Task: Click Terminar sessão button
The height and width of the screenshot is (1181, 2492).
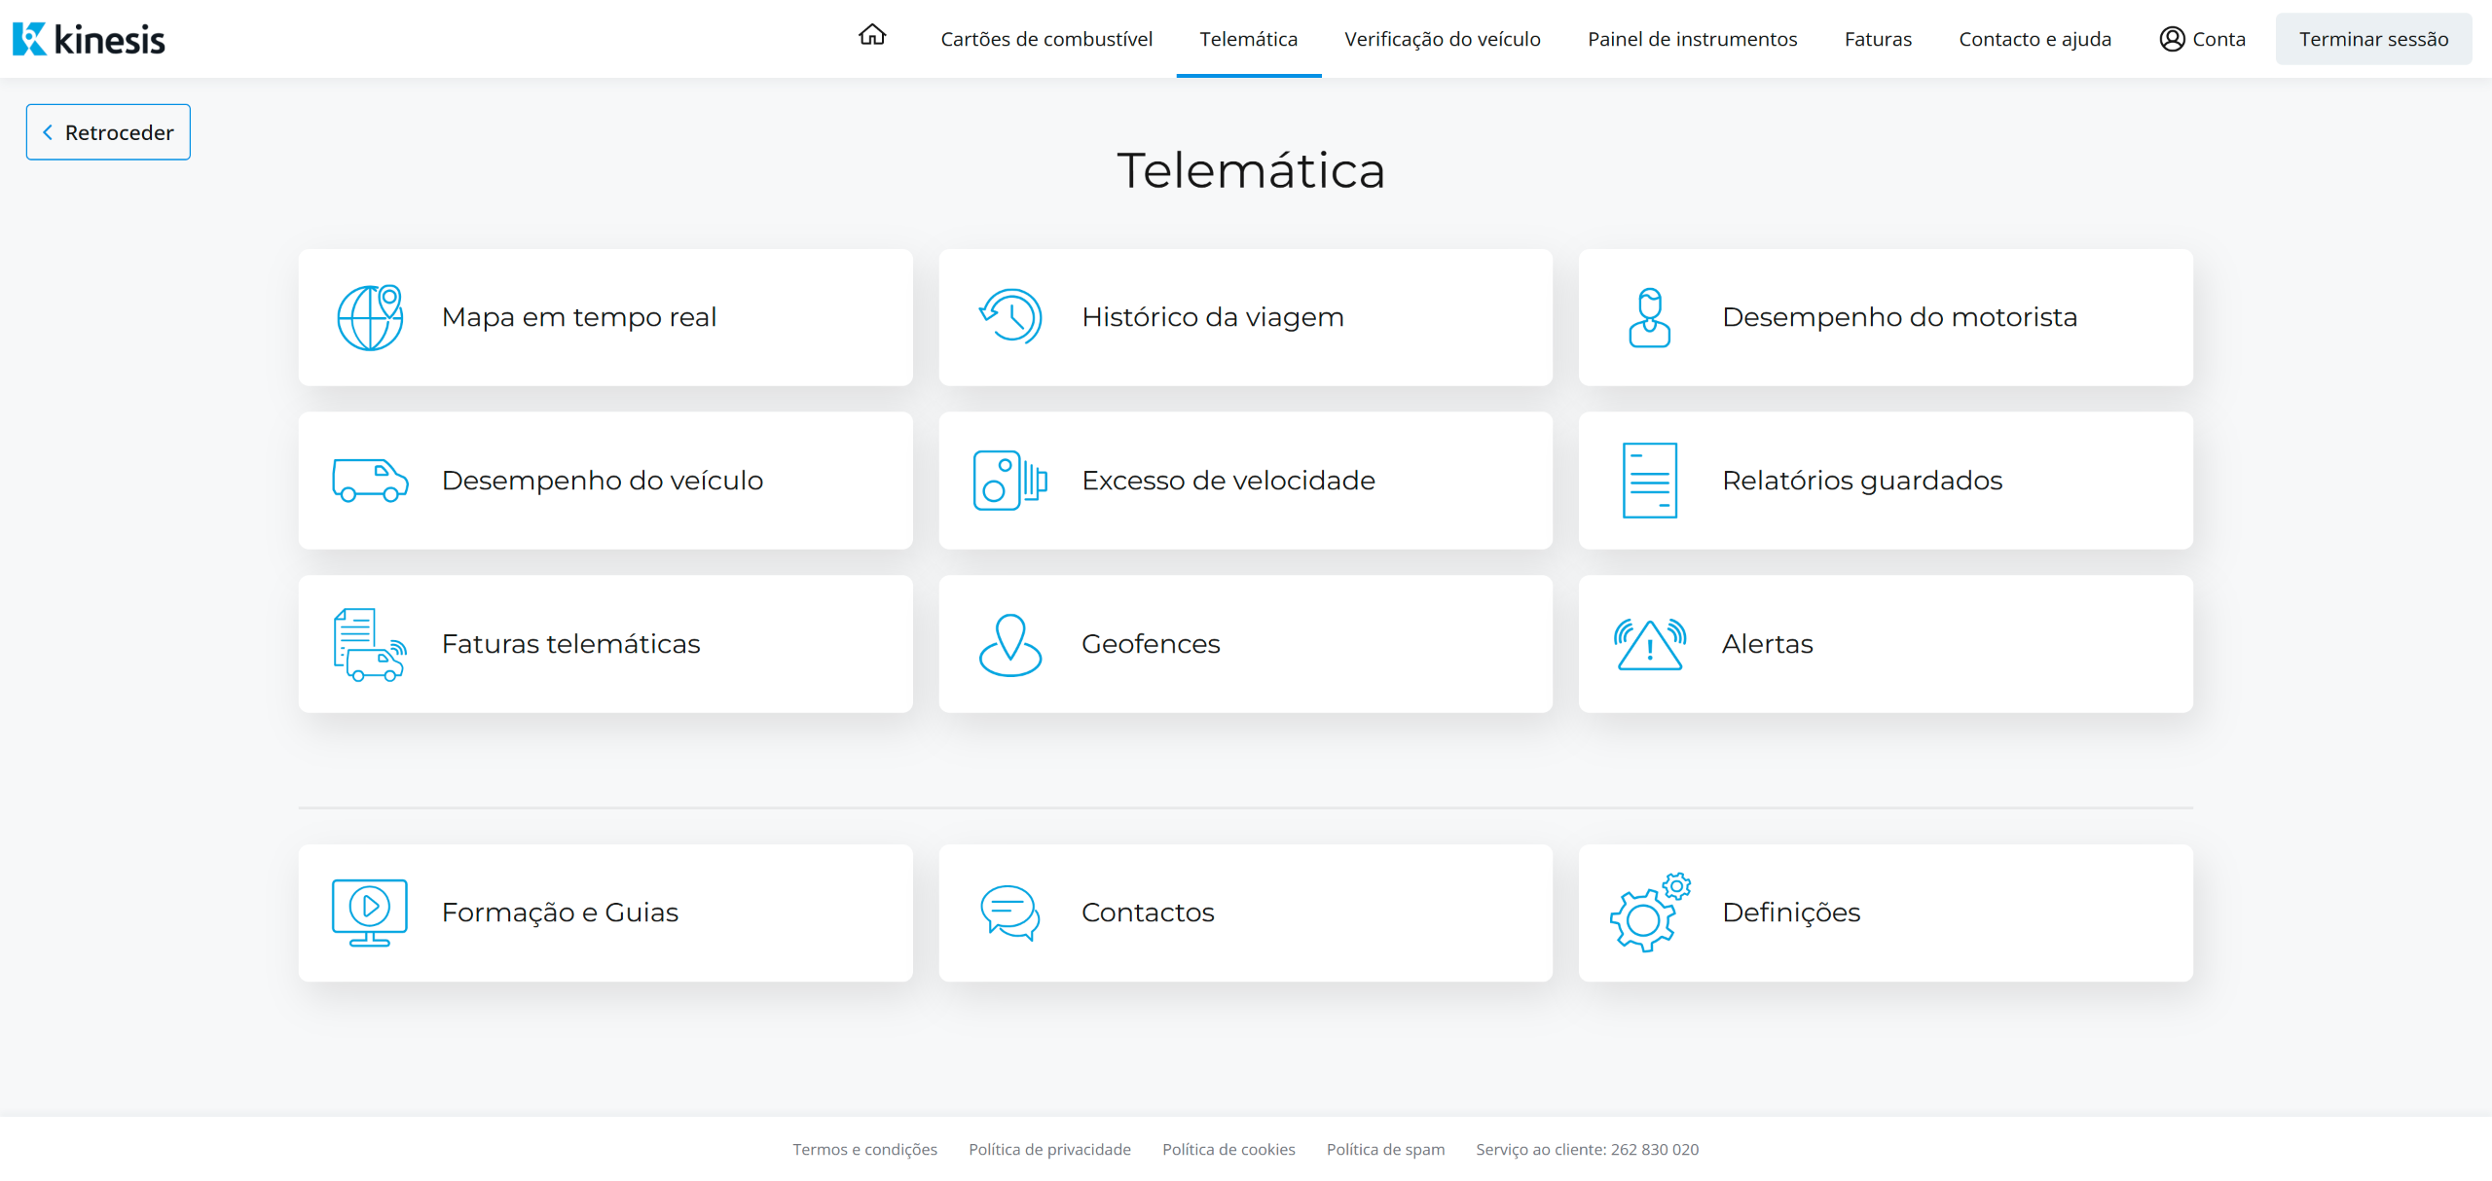Action: tap(2372, 39)
